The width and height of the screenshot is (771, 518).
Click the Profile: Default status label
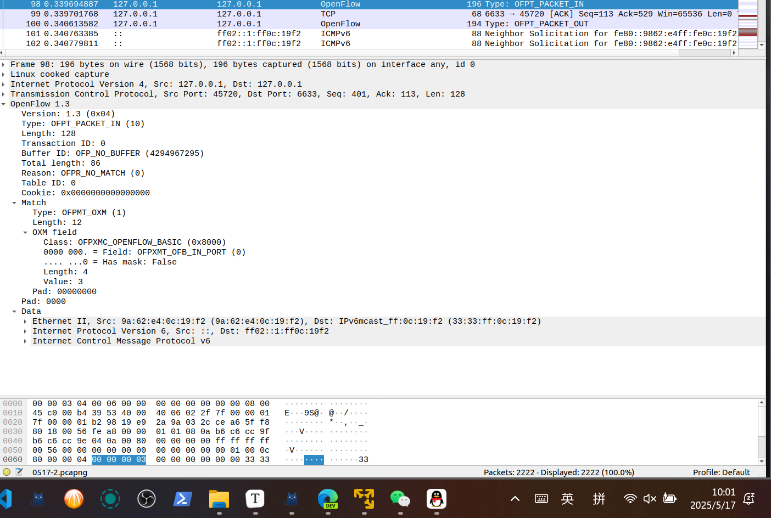pyautogui.click(x=721, y=472)
